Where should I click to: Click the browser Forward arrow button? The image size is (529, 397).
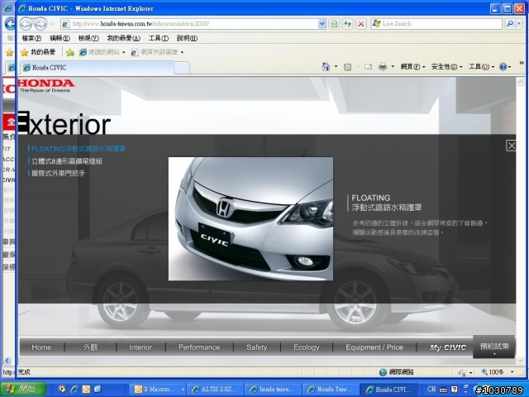[41, 24]
